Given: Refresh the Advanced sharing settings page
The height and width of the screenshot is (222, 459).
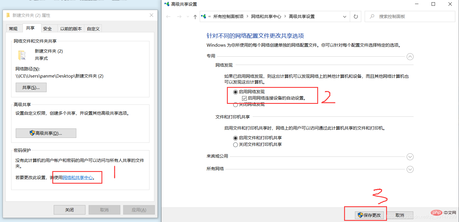Looking at the screenshot, I should [356, 17].
